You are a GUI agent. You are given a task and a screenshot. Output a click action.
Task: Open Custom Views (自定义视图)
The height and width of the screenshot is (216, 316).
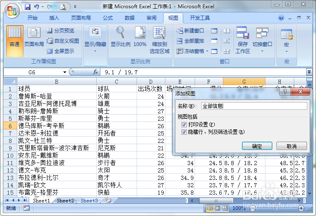tap(63, 41)
